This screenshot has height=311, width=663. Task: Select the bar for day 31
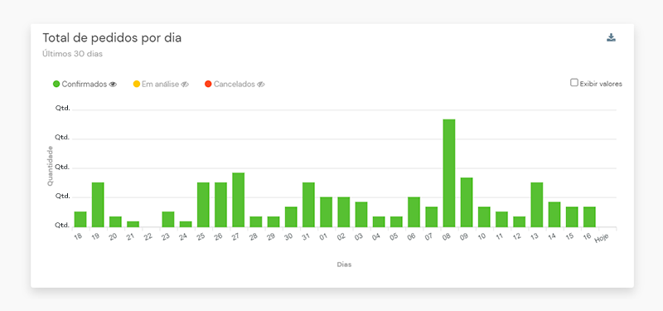point(308,205)
